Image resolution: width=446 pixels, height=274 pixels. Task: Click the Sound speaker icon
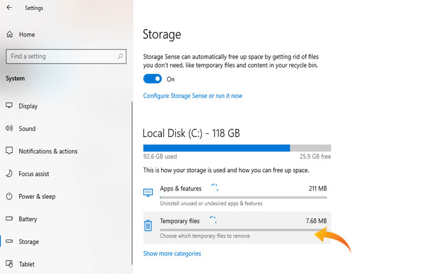(9, 129)
